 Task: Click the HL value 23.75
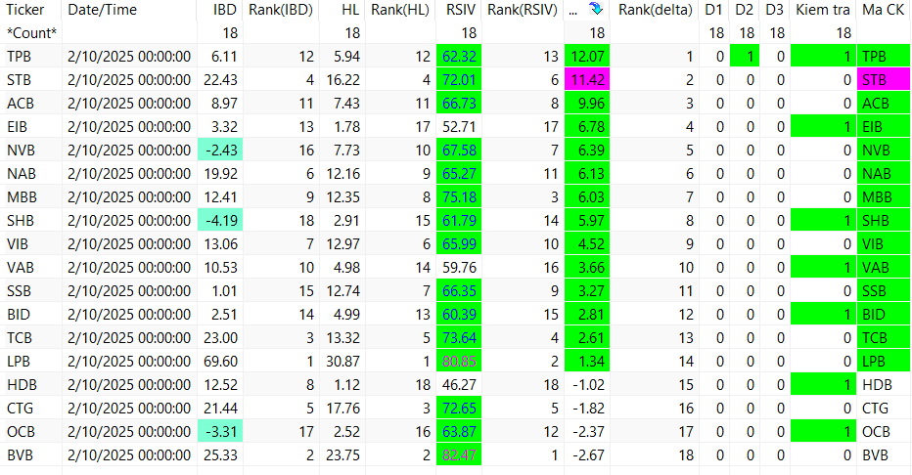click(342, 455)
